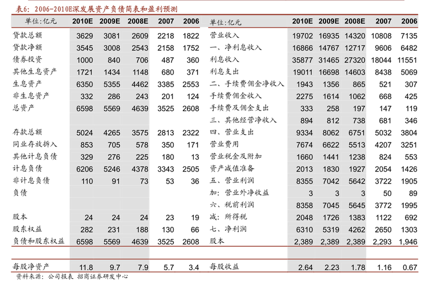Select the cell with value 5024
The image size is (429, 285).
point(85,133)
